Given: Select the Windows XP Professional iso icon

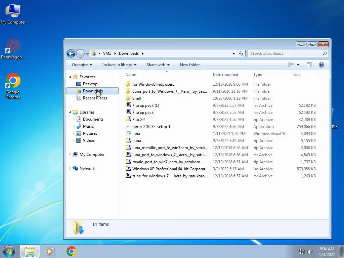Looking at the screenshot, I should (x=128, y=169).
